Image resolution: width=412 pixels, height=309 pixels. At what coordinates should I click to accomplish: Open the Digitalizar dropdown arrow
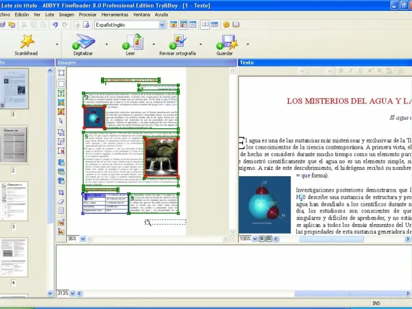(x=107, y=44)
